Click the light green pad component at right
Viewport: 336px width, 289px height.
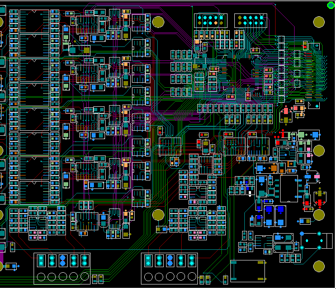click(x=301, y=135)
